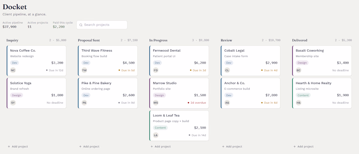Open the Hearth & Home Realty card title
Image resolution: width=359 pixels, height=154 pixels.
(x=313, y=83)
